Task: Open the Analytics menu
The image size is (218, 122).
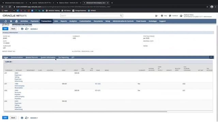Action: pos(73,21)
